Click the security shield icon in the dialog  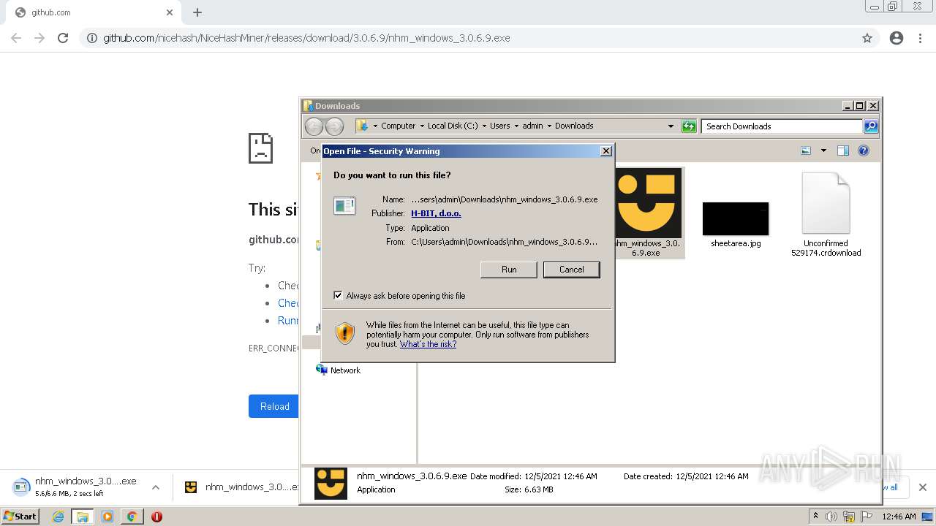(x=345, y=334)
